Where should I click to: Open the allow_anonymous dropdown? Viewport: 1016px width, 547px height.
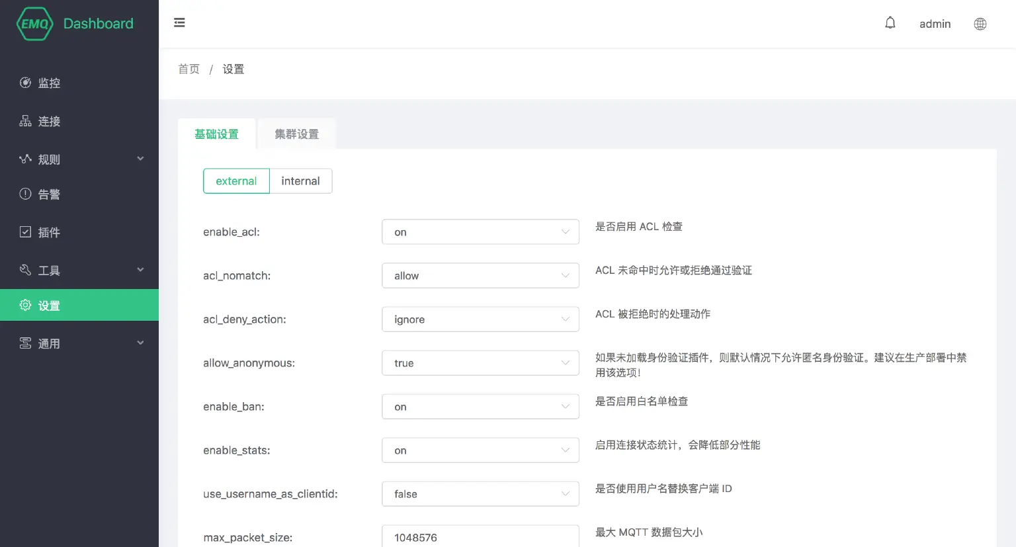point(480,363)
